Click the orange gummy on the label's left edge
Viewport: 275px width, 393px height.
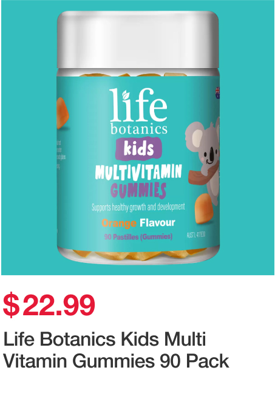(x=62, y=114)
